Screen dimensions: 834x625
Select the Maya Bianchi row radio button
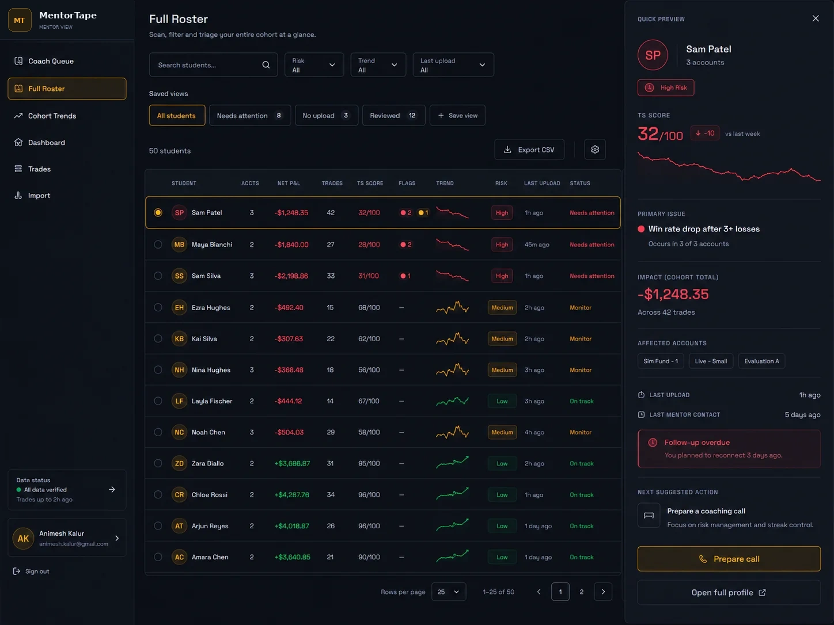coord(158,245)
